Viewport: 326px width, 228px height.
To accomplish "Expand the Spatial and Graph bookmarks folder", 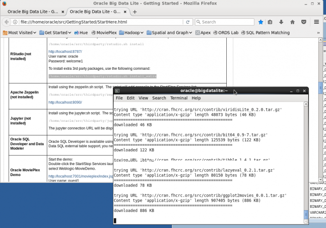I will (169, 33).
